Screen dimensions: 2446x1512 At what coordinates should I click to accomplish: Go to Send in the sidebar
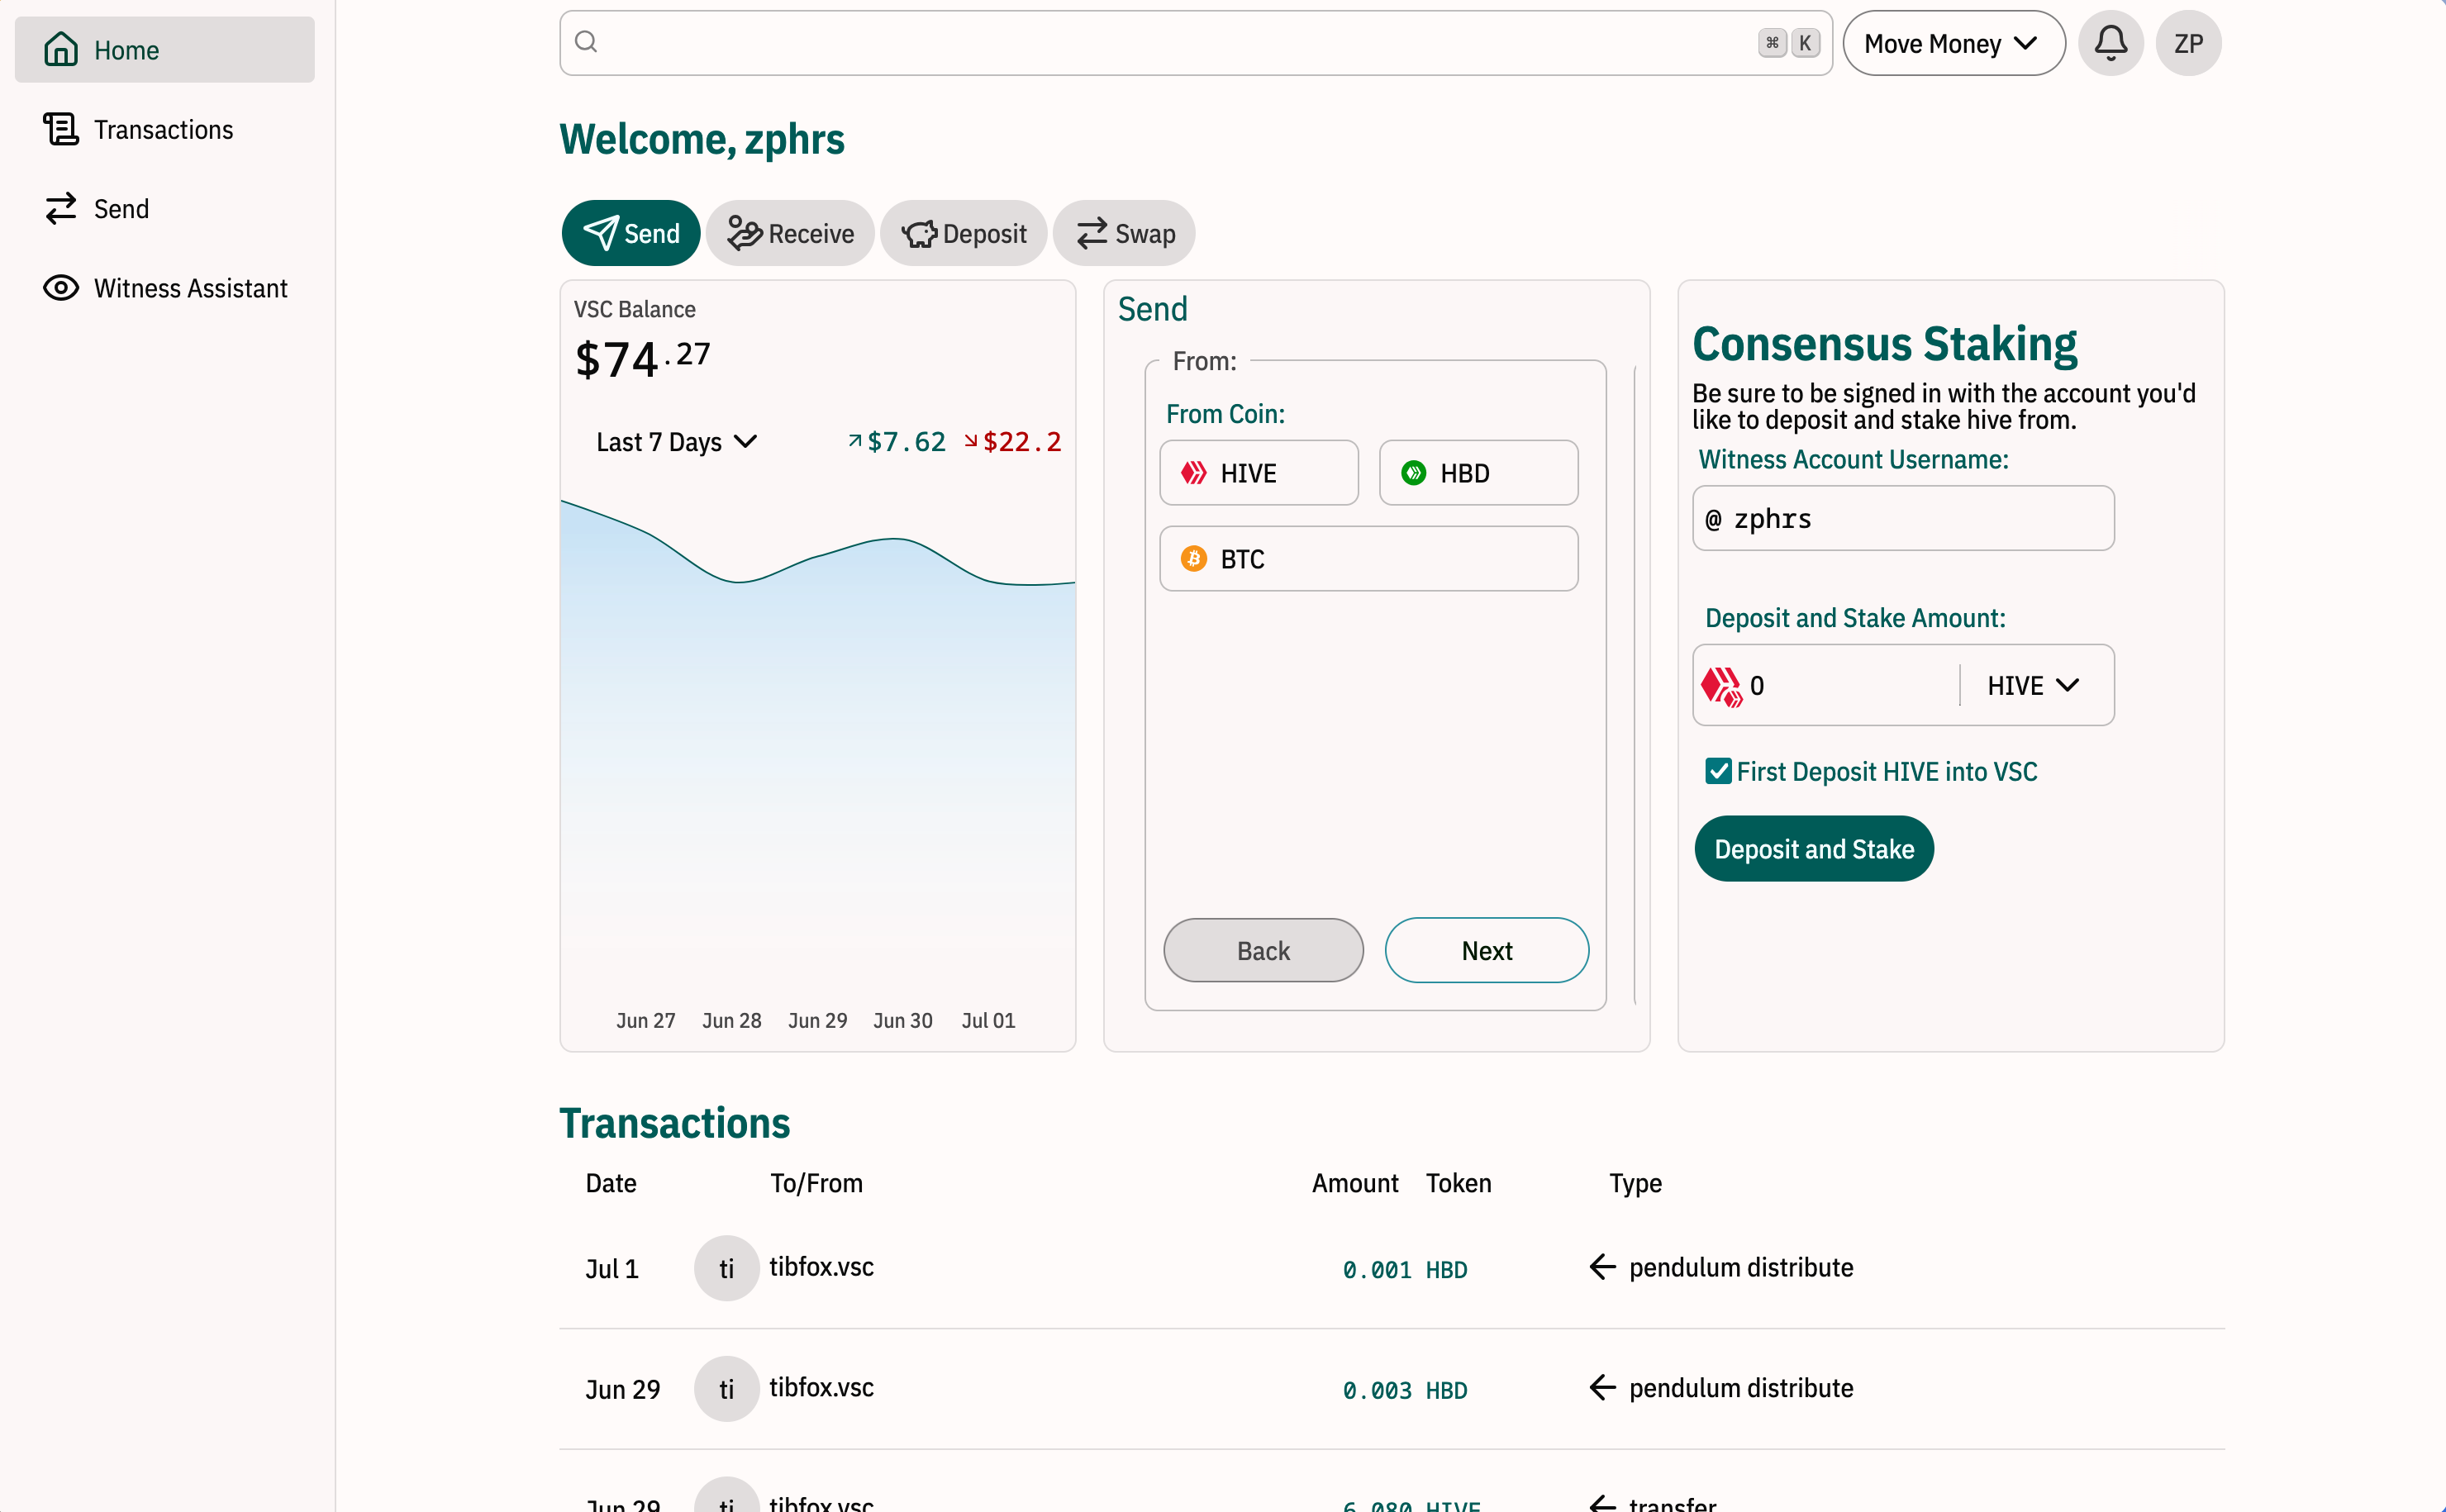[164, 208]
